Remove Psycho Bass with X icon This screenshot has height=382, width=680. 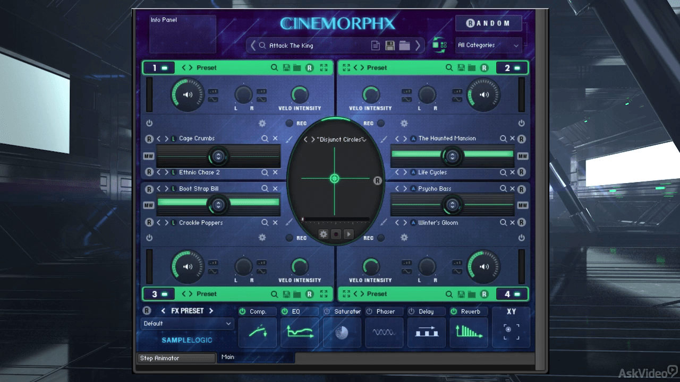click(x=512, y=189)
